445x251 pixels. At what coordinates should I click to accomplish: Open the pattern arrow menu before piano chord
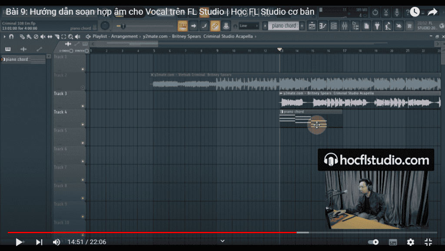point(265,26)
